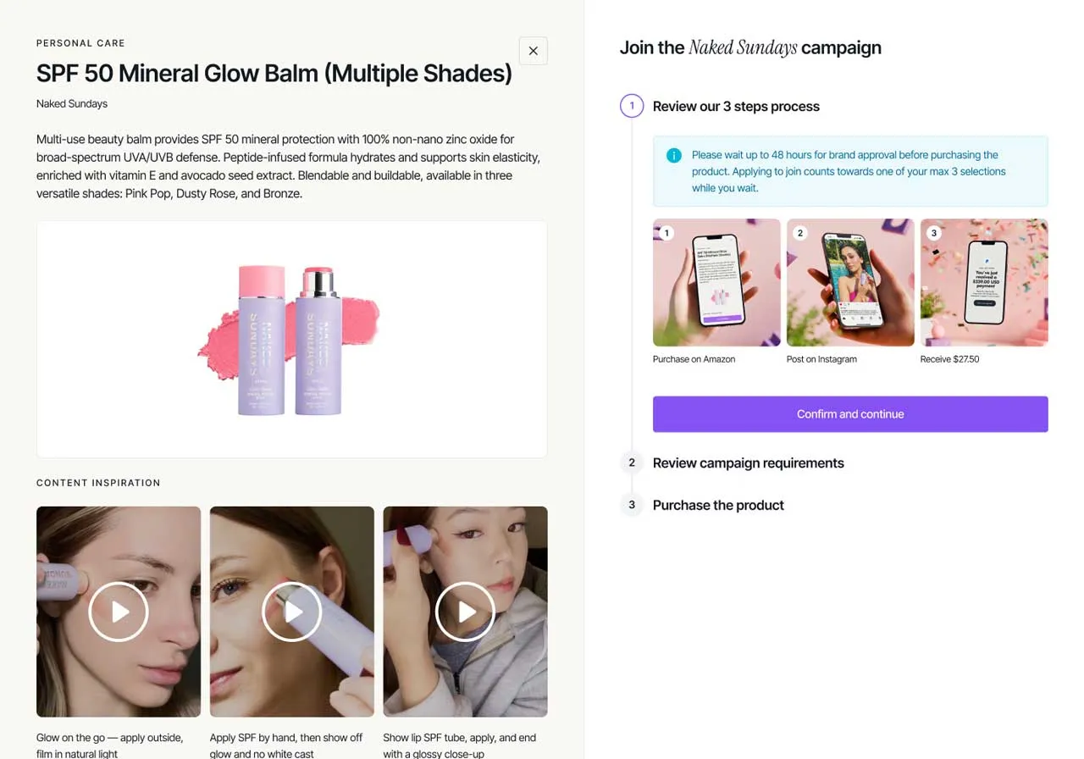Click the step 1 circle indicator

(x=631, y=106)
